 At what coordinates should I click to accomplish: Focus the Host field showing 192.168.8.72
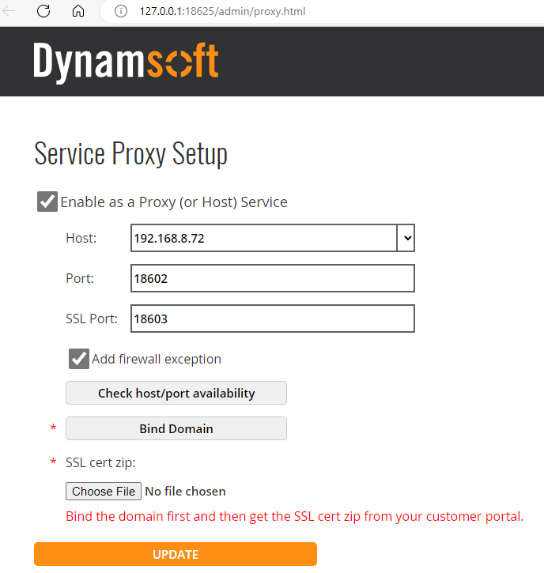click(263, 238)
